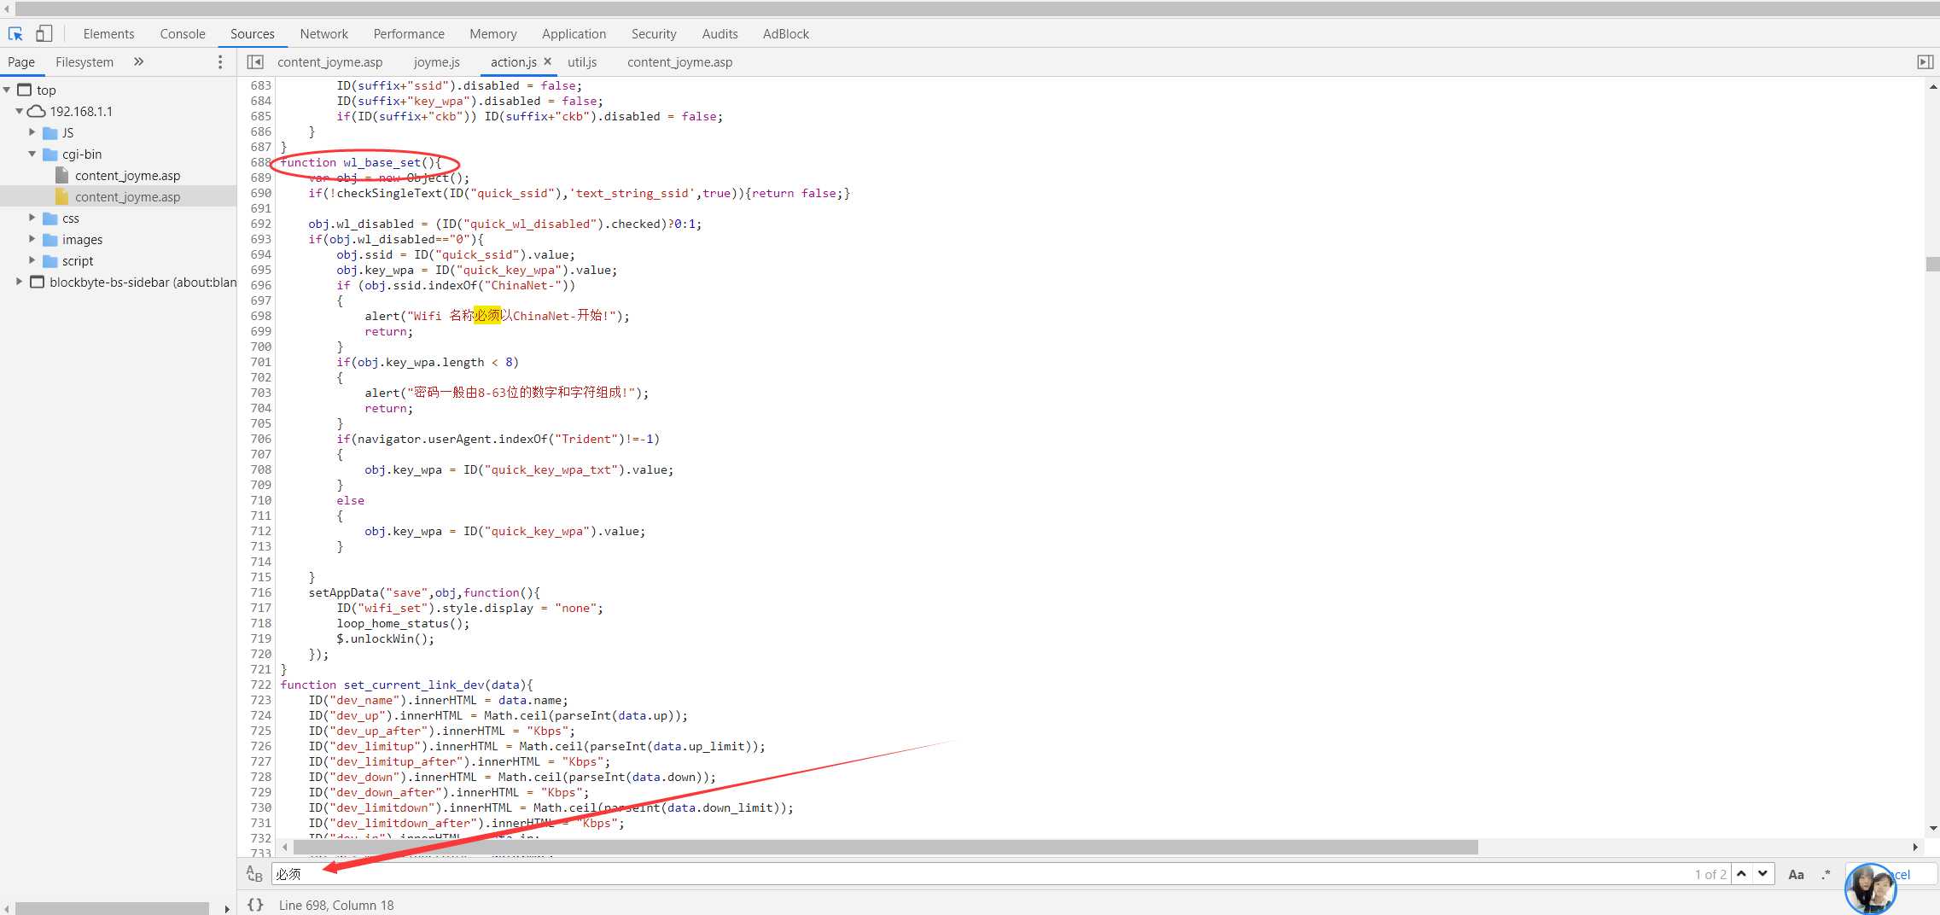Show more navigator tabs chevron
The width and height of the screenshot is (1940, 915).
(139, 61)
